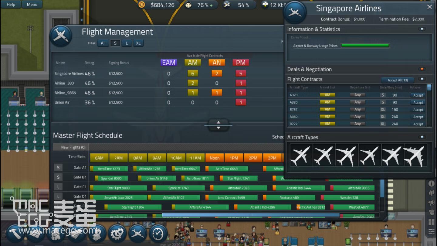Select flight AeroTime 1273 on Gate A1
This screenshot has height=246, width=437.
pos(109,169)
